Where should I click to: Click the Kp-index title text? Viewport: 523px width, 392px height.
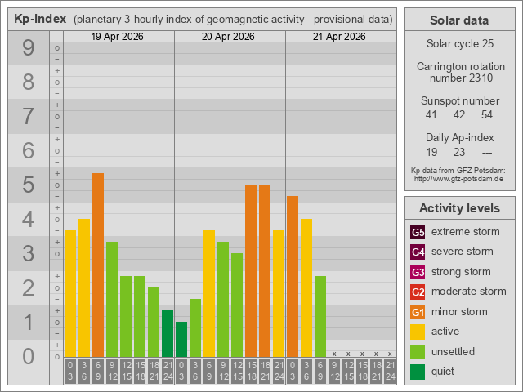click(40, 19)
